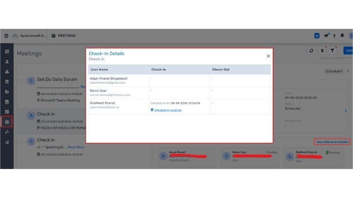This screenshot has height=198, width=353.
Task: Open the Dashboard icon in sidebar
Action: pos(7,51)
